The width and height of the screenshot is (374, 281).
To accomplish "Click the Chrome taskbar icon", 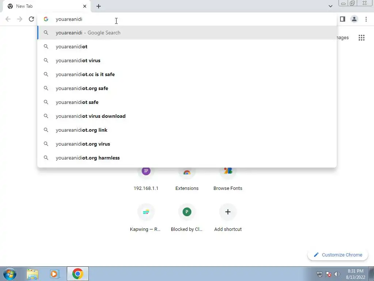I will point(77,274).
